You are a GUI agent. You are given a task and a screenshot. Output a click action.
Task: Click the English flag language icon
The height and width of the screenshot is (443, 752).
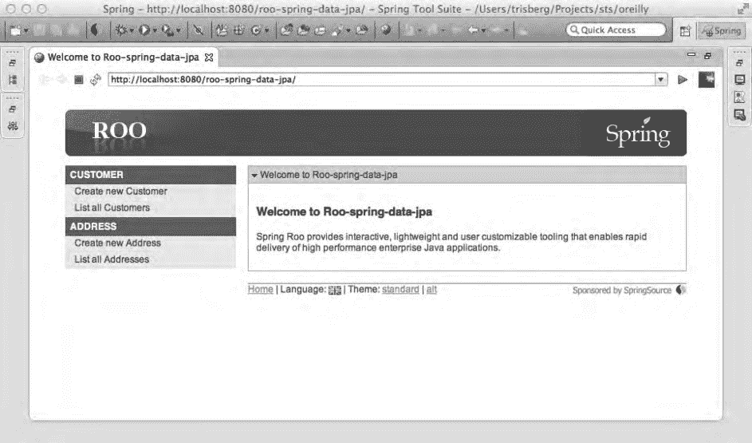point(334,291)
